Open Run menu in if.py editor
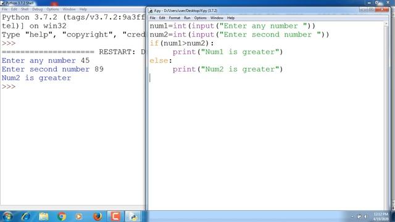Viewport: 395px width, 222px height. click(x=187, y=18)
